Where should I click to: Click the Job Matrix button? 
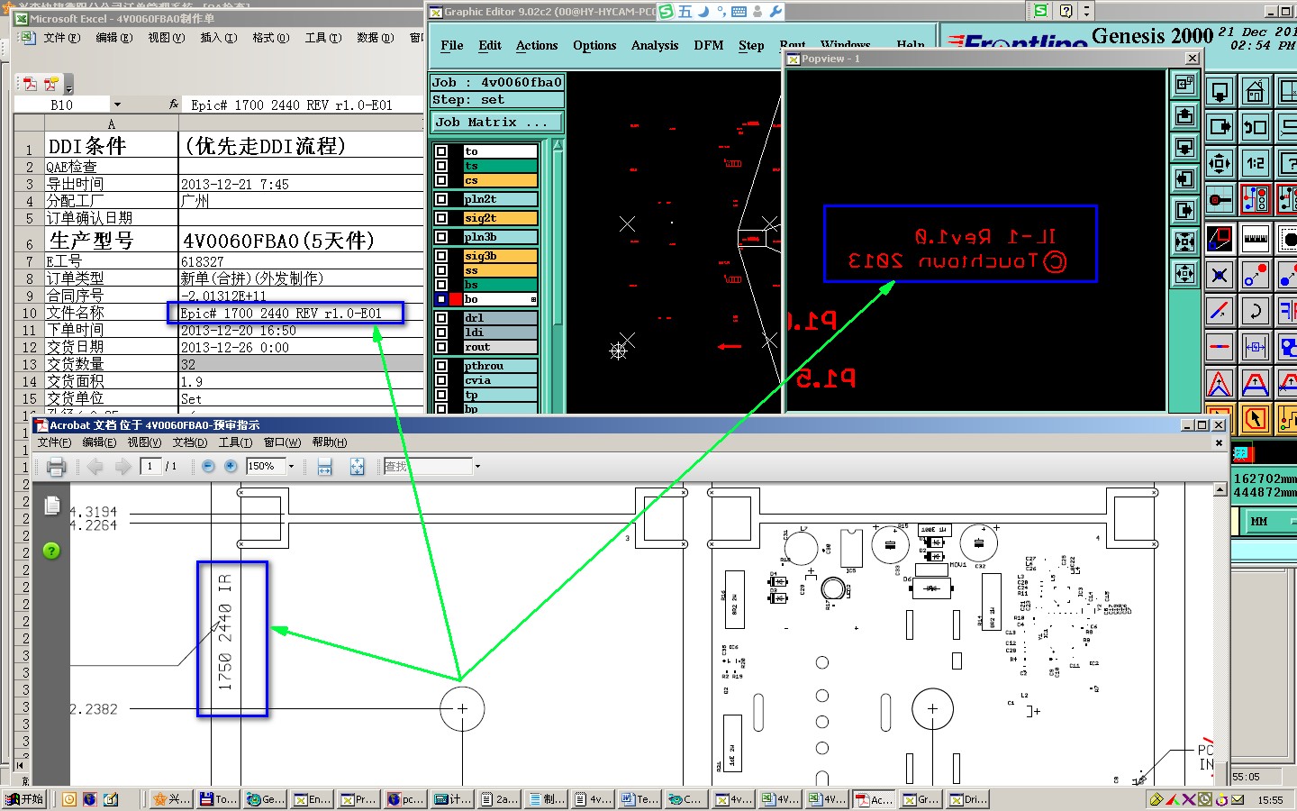pyautogui.click(x=496, y=122)
